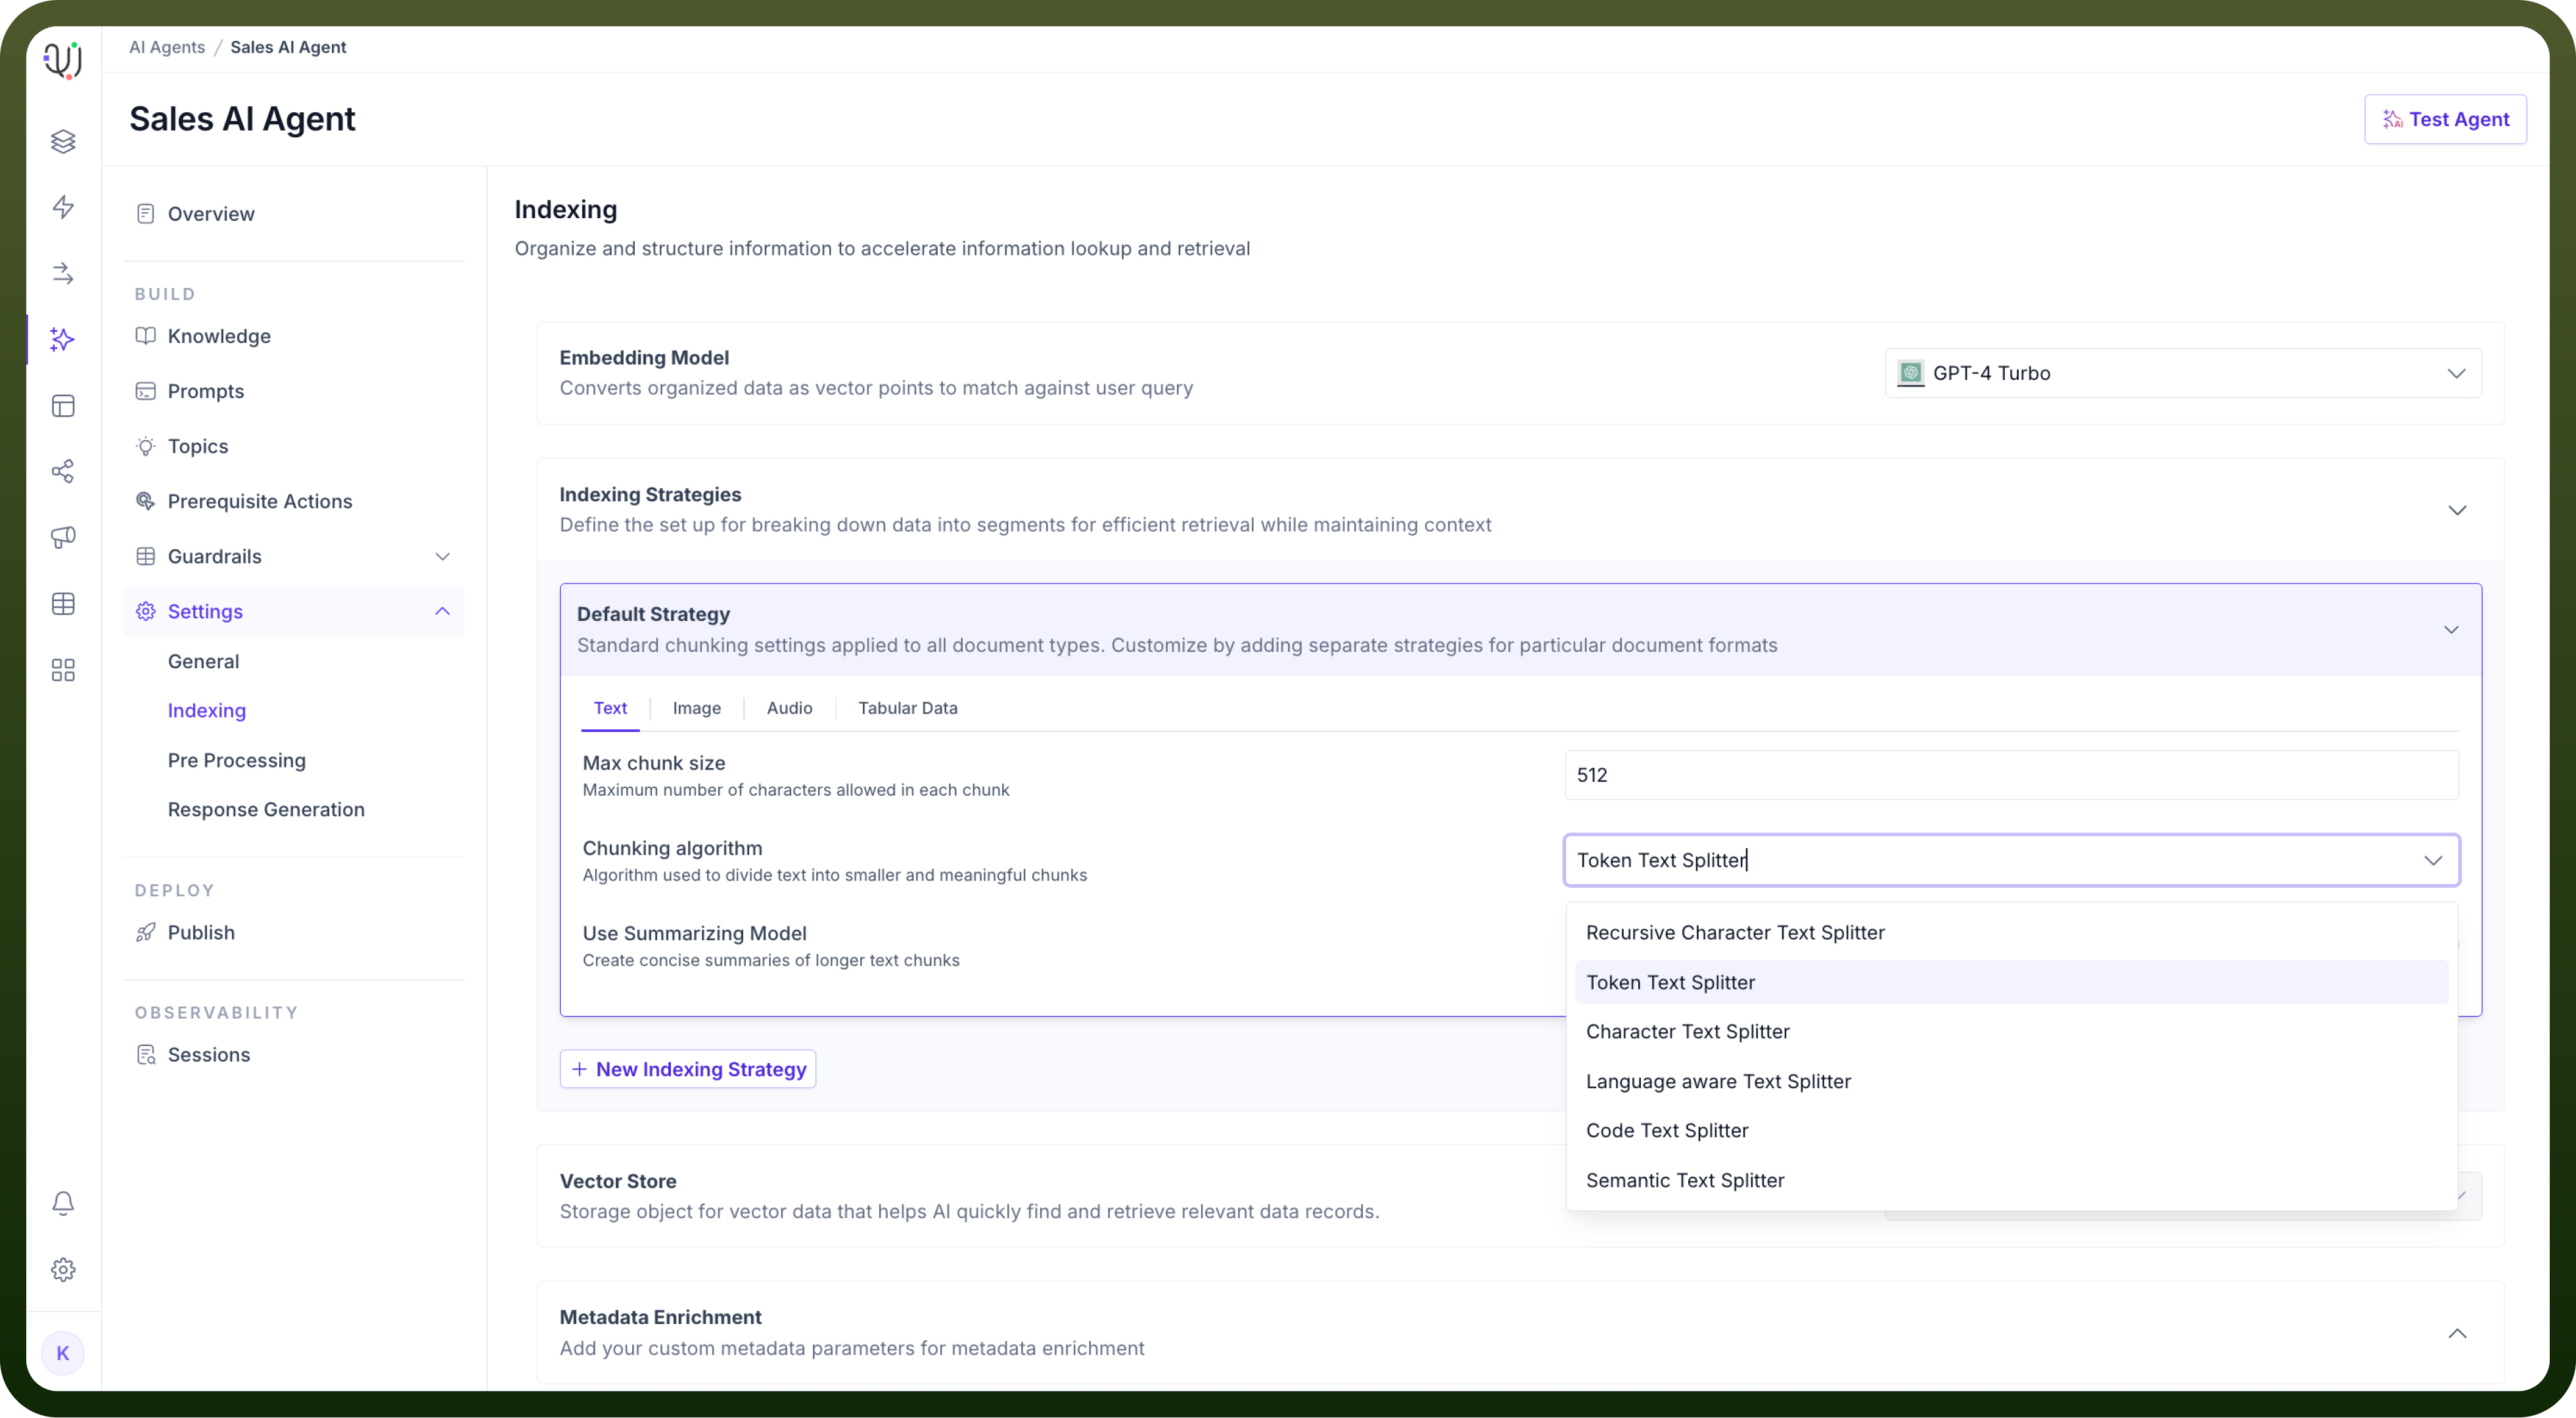The image size is (2576, 1418).
Task: Select the AI sparkle agents icon in rail
Action: (x=63, y=339)
